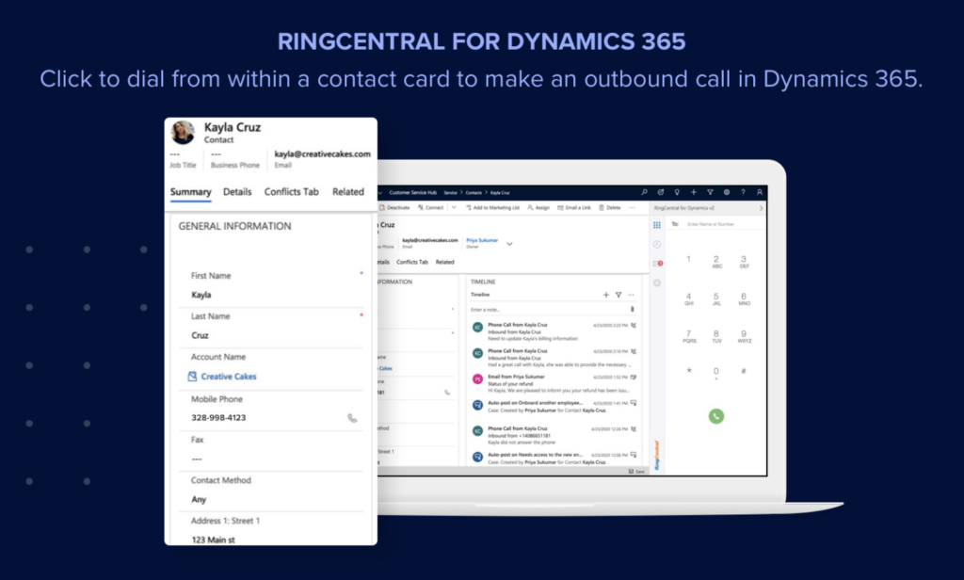The height and width of the screenshot is (580, 964).
Task: Switch to Details tab in contact card
Action: (237, 192)
